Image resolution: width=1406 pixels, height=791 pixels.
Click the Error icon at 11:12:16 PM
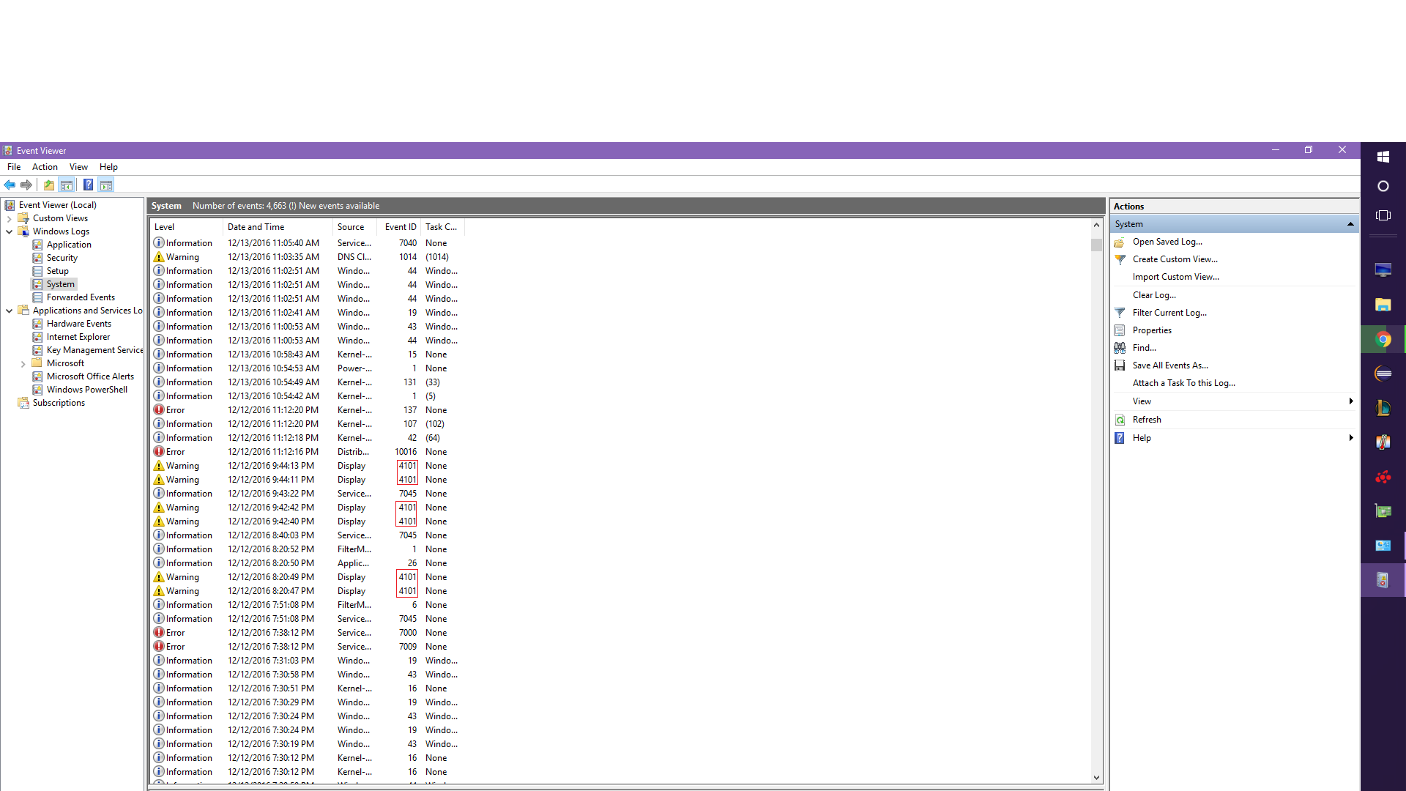159,452
